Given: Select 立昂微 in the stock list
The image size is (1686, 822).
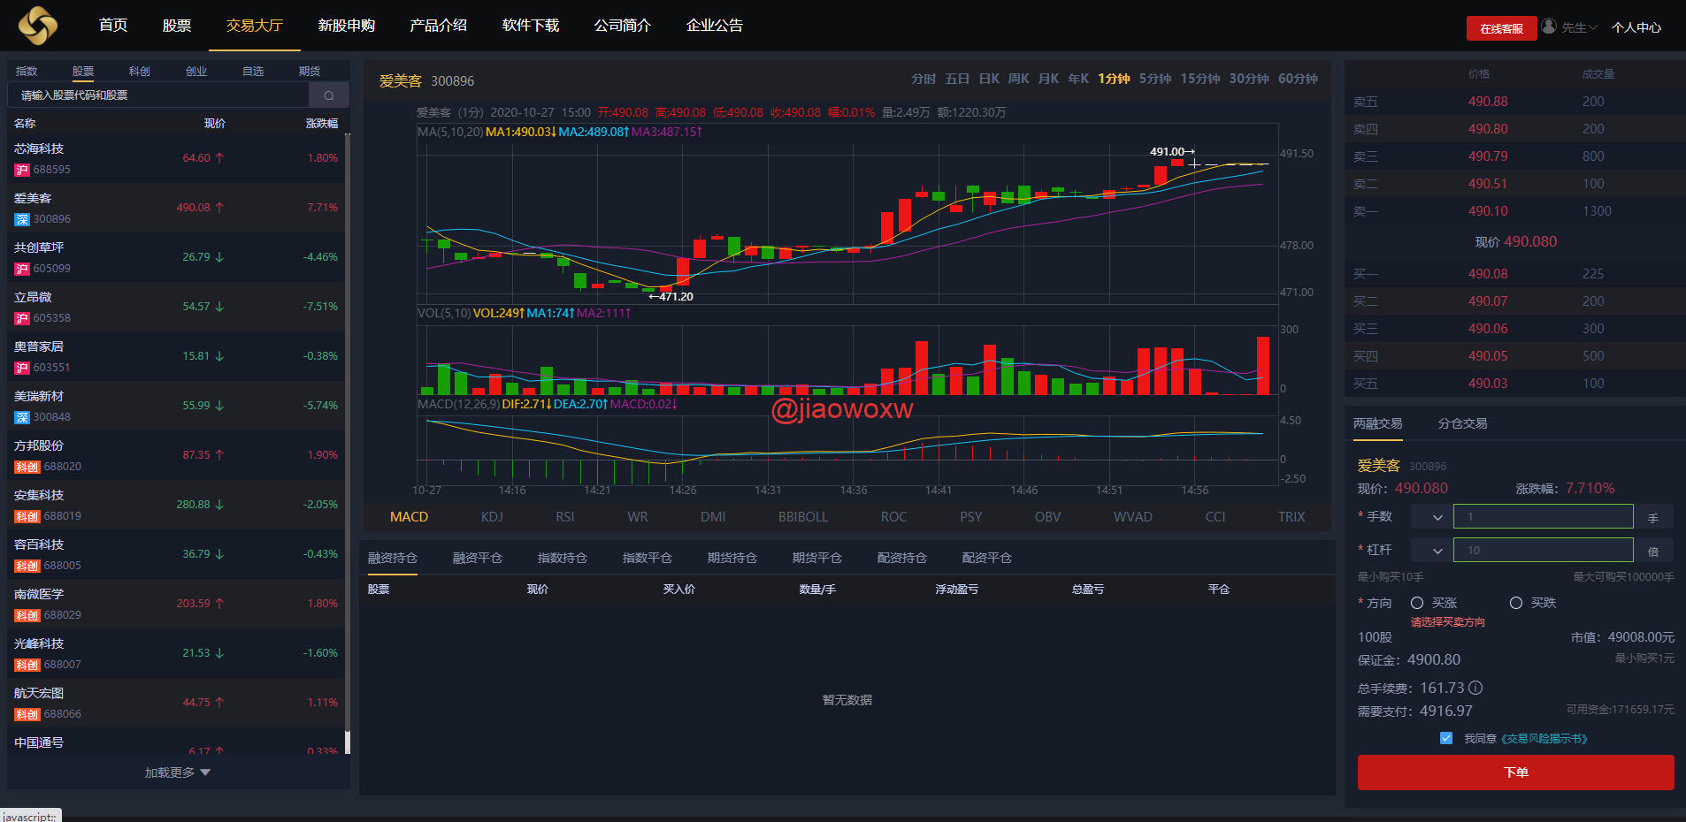Looking at the screenshot, I should 176,308.
